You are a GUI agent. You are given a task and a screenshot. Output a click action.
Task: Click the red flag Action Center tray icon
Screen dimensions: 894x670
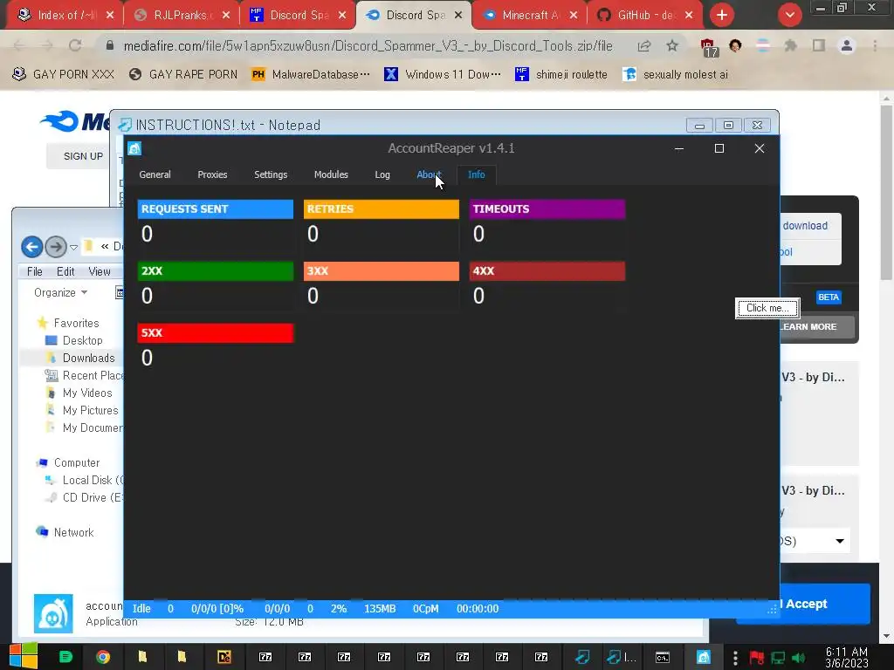(x=757, y=658)
